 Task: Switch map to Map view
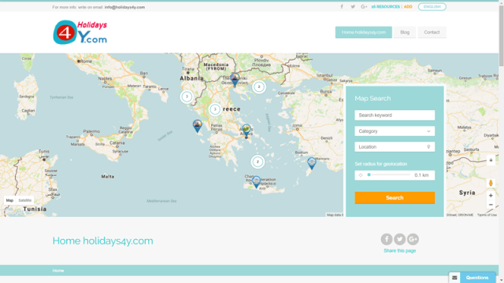pos(9,200)
